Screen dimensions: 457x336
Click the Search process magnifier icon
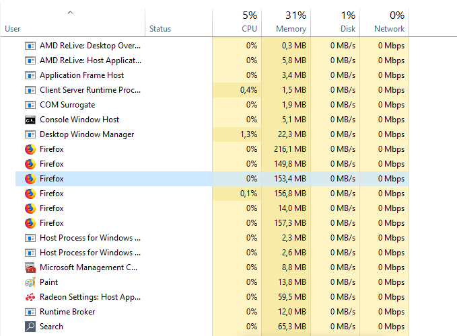[x=30, y=327]
